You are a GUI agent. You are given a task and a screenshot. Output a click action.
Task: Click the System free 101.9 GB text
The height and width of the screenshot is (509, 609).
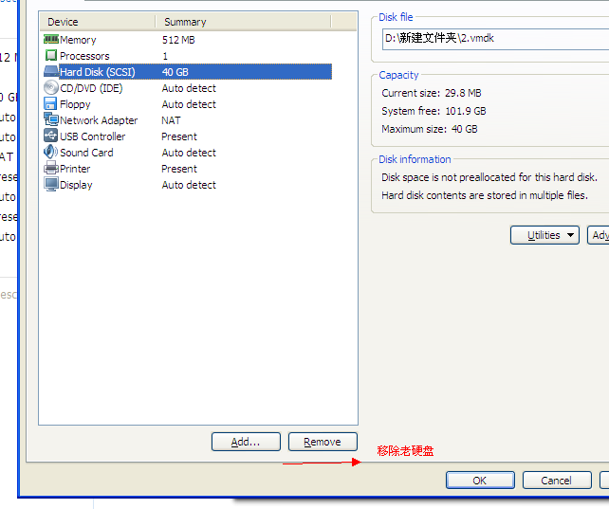(x=434, y=111)
